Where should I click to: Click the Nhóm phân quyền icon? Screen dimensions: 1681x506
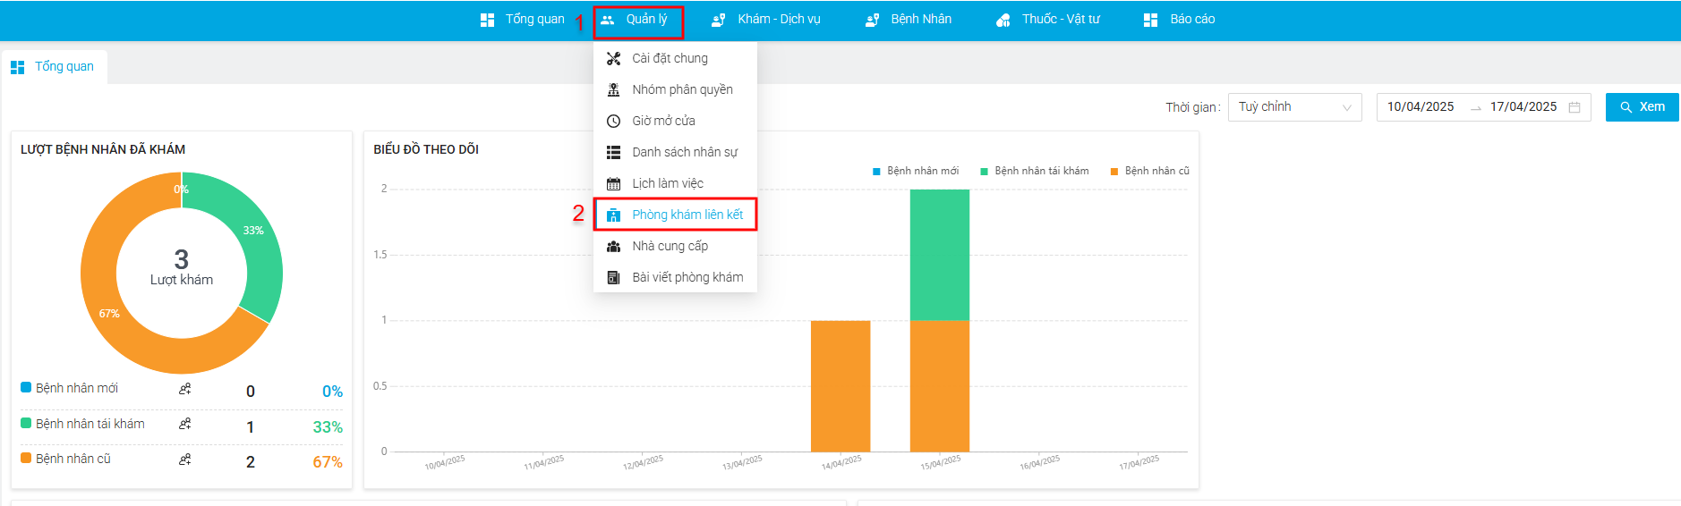click(x=613, y=89)
